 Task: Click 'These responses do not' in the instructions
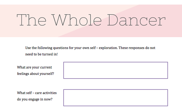pos(137,48)
